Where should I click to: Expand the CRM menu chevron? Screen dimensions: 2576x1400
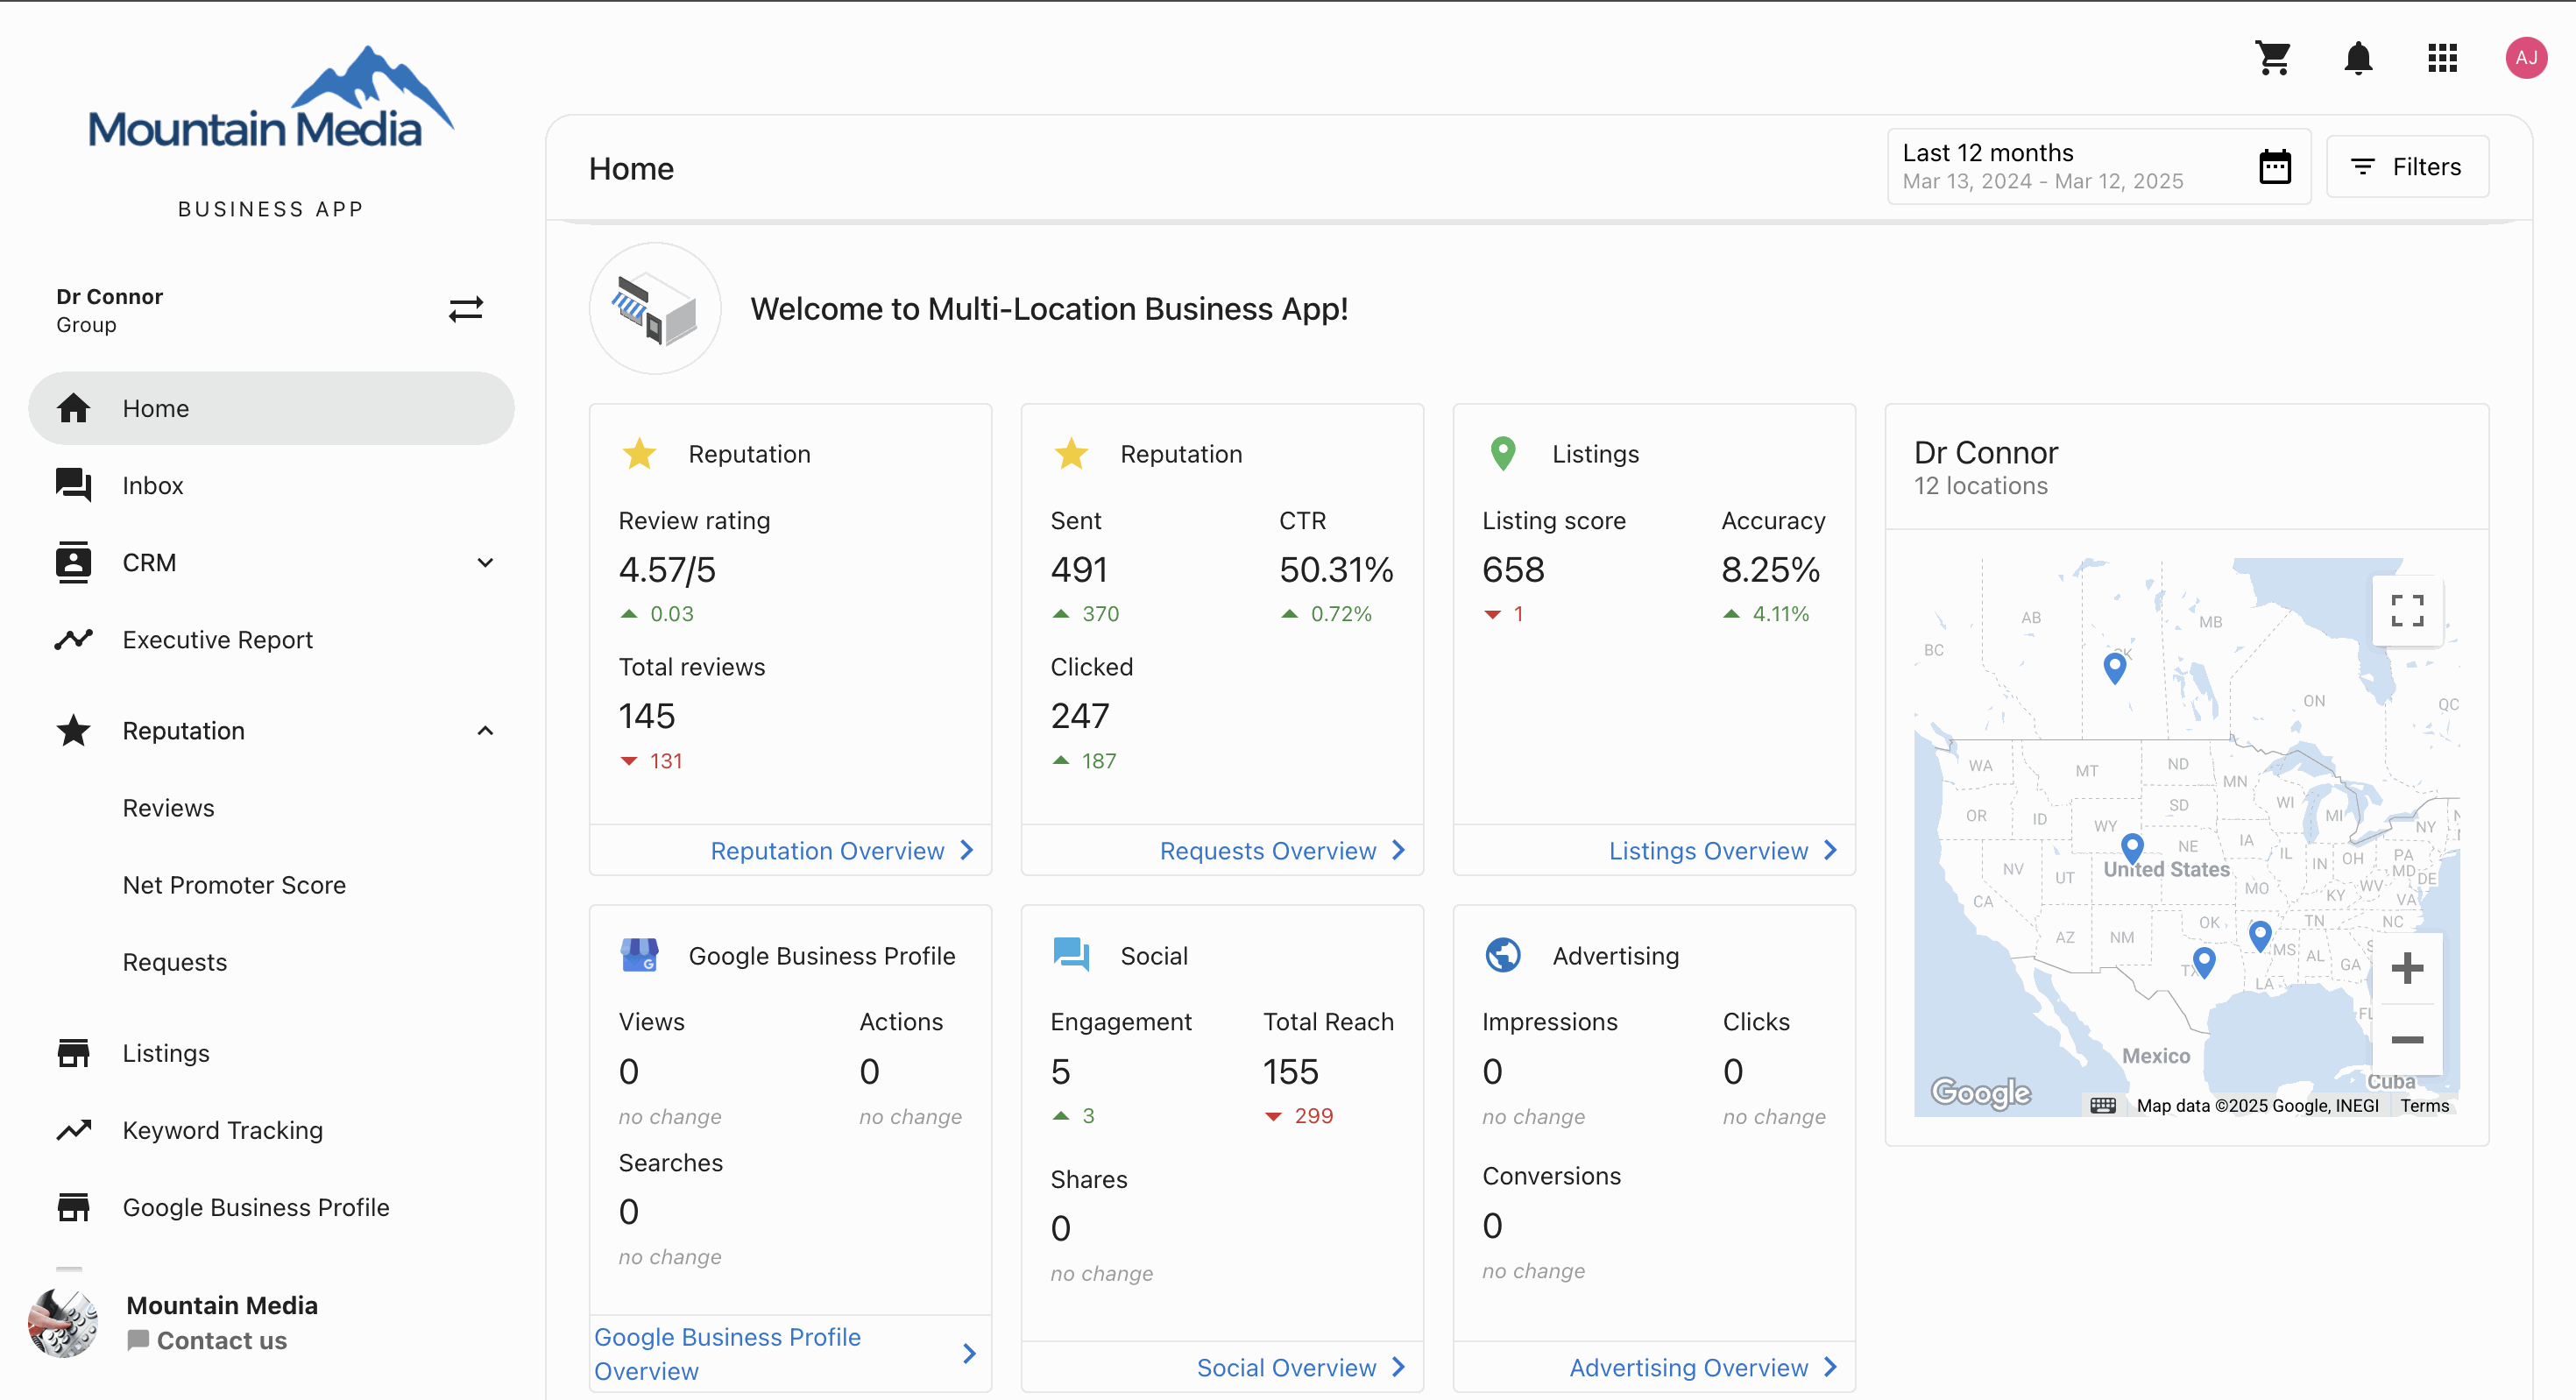tap(485, 562)
